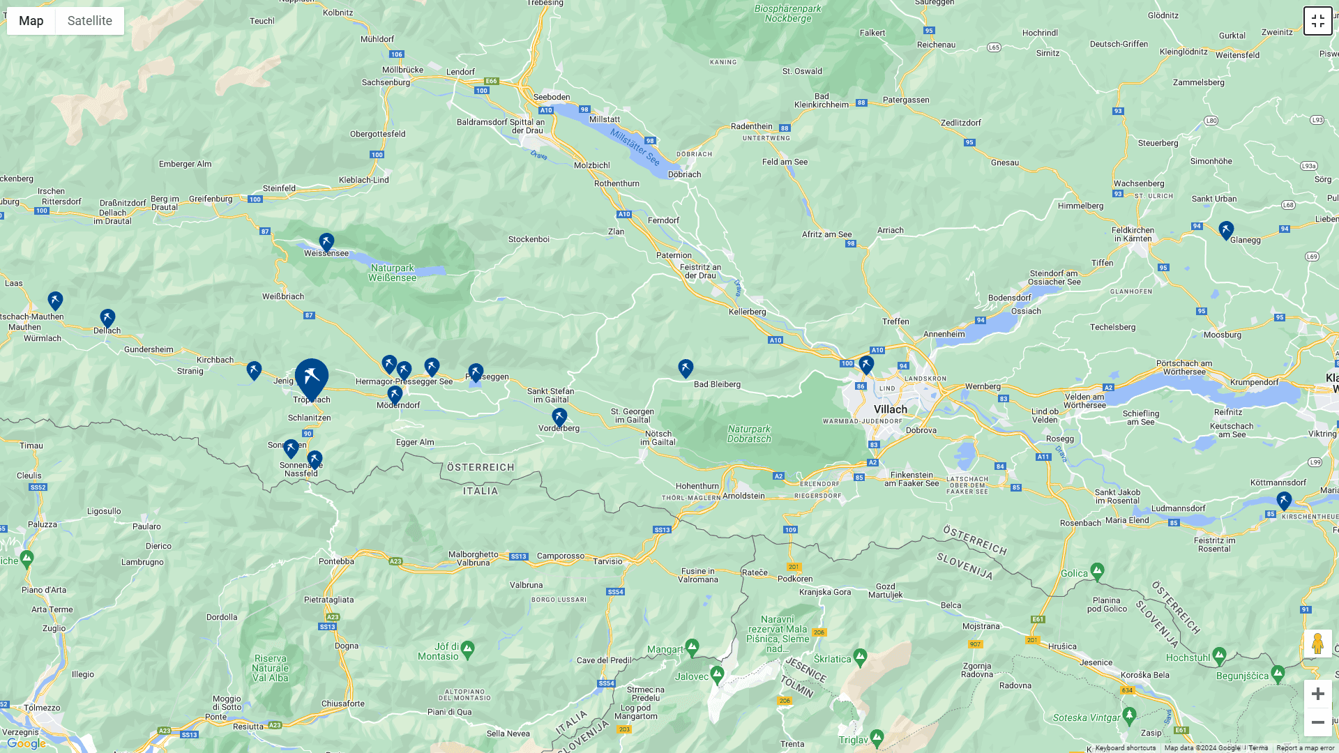Select the marker at Weissensee
This screenshot has height=753, width=1339.
click(326, 243)
